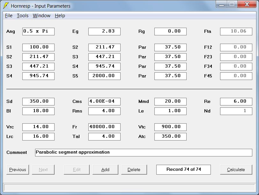Click the status bar at the bottom

point(129,188)
